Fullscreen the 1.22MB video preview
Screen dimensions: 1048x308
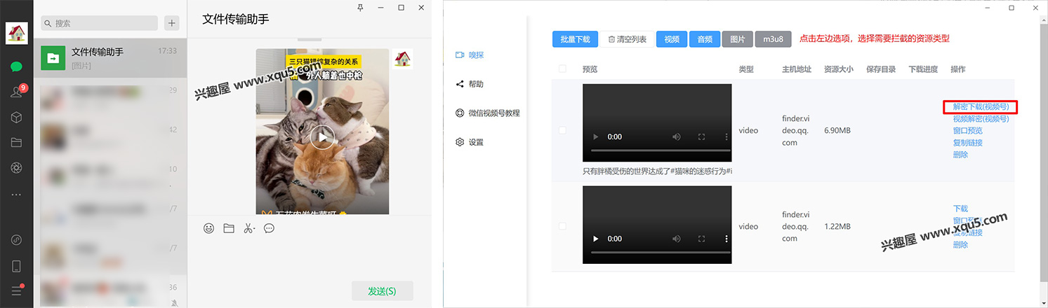[701, 239]
